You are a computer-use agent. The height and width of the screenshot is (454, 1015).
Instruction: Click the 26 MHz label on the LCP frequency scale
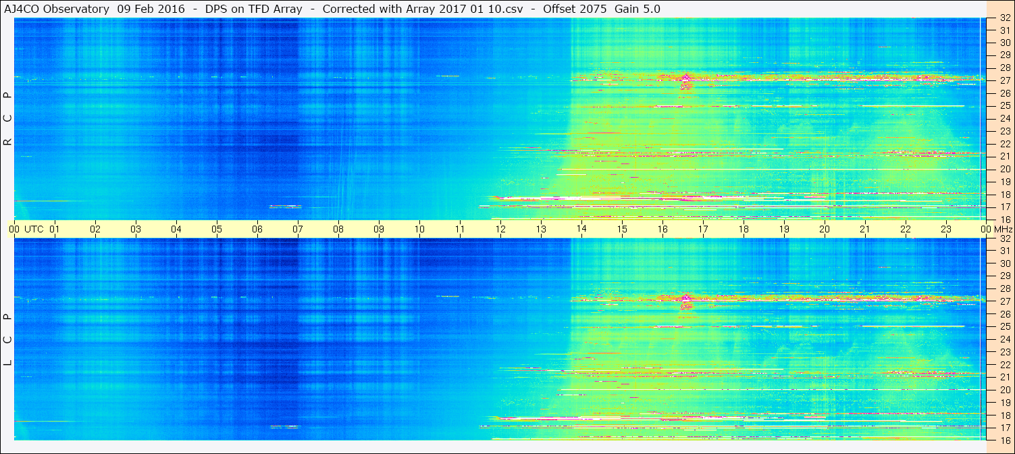point(1004,314)
